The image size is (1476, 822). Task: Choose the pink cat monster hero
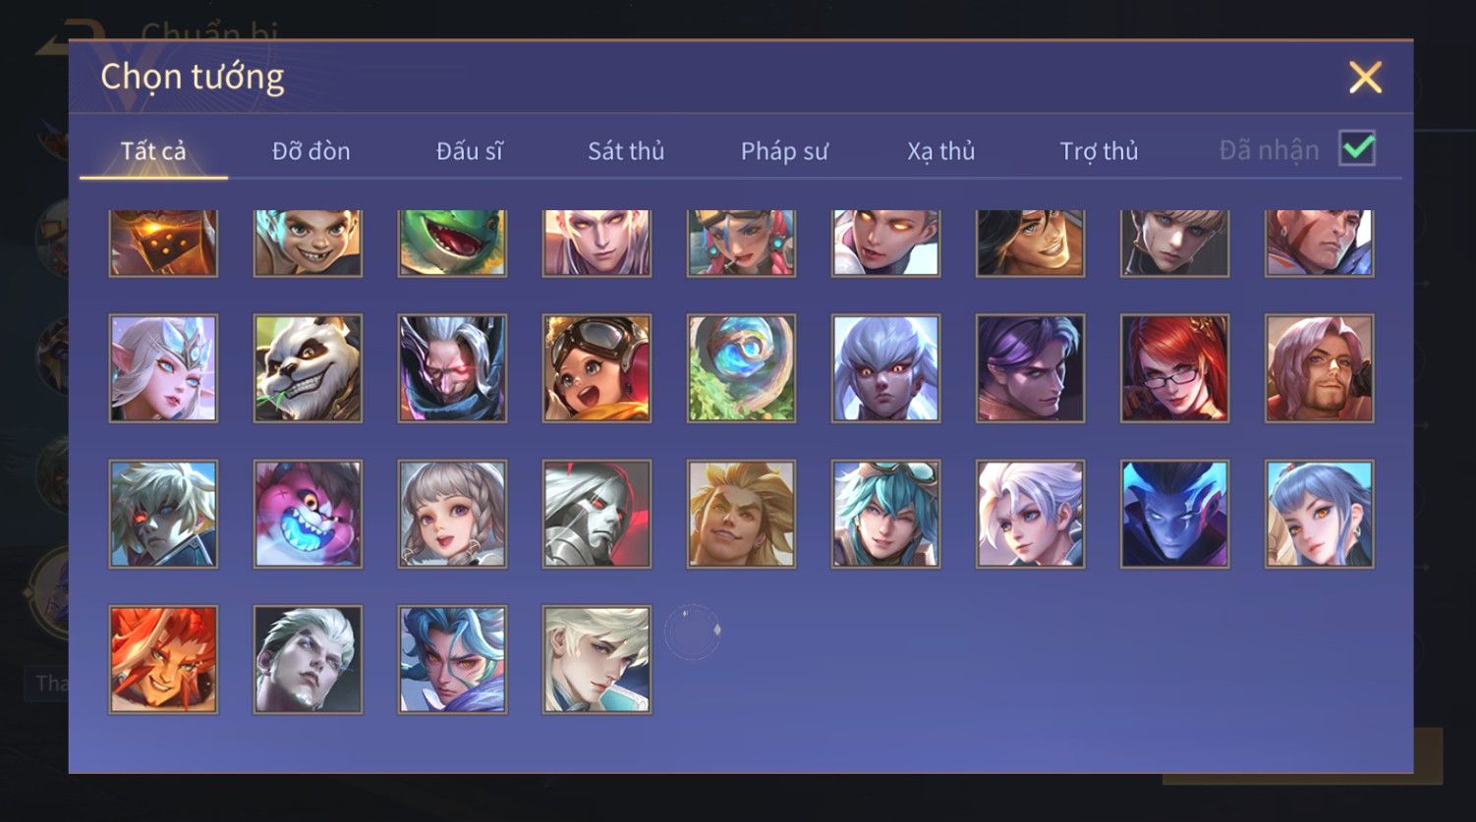(308, 514)
